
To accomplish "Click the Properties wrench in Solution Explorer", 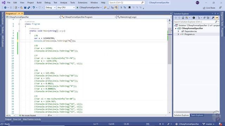I will (x=213, y=18).
